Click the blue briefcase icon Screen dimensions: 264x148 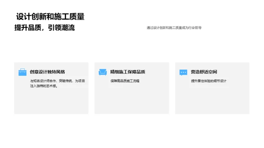pyautogui.click(x=22, y=72)
